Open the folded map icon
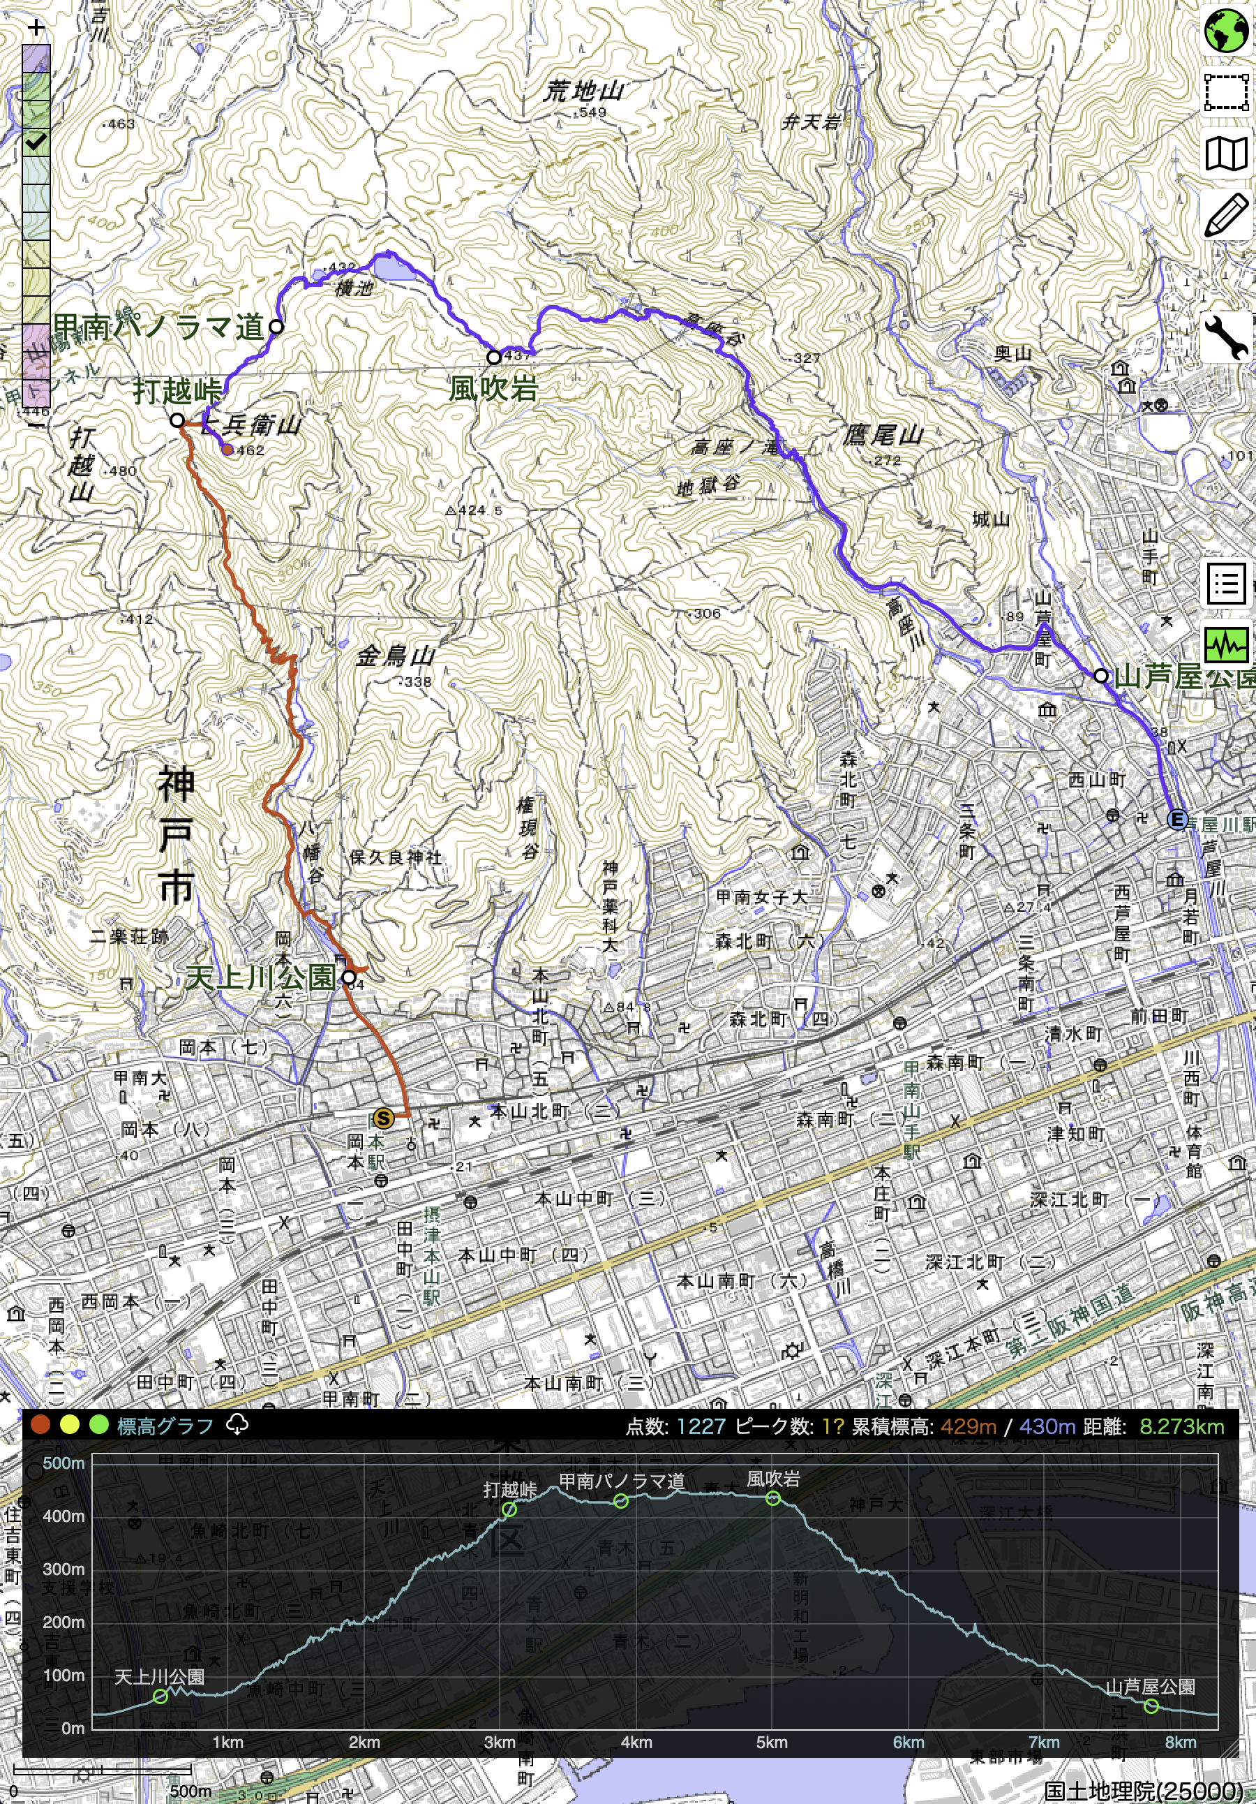1256x1804 pixels. pyautogui.click(x=1226, y=153)
